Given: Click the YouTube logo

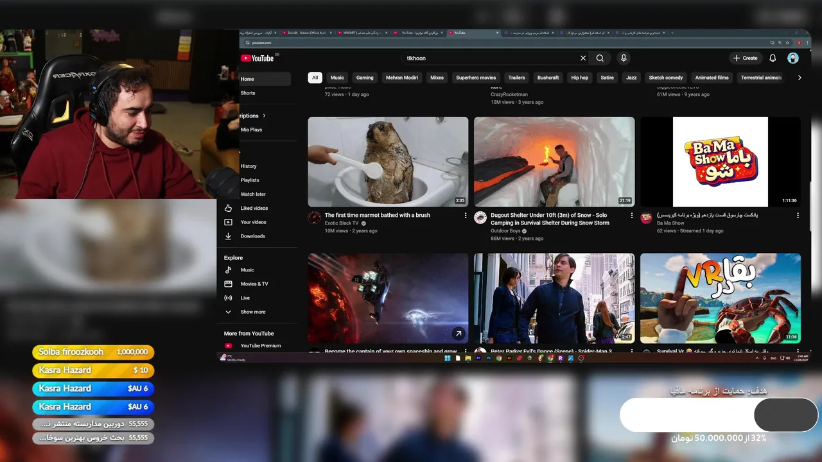Looking at the screenshot, I should click(x=257, y=58).
